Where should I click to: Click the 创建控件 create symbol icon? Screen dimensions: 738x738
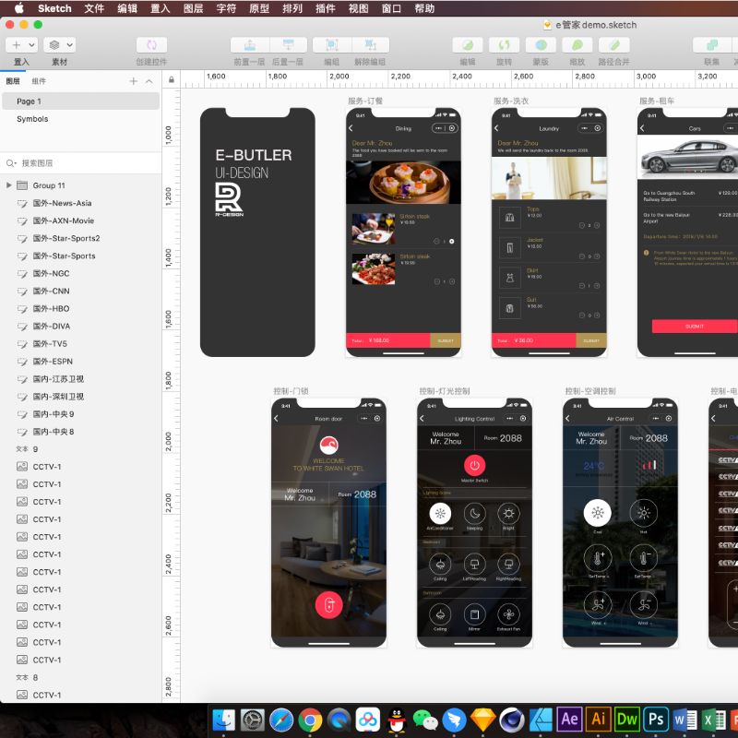tap(151, 45)
